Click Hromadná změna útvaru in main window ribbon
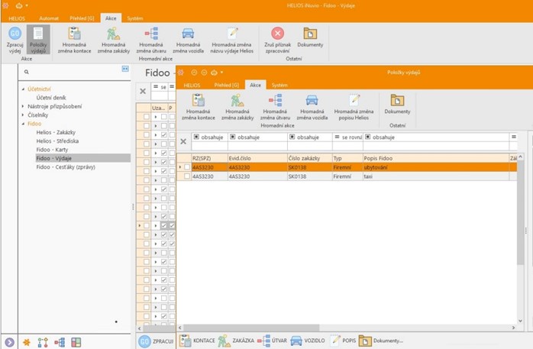Image resolution: width=533 pixels, height=349 pixels. pos(151,40)
